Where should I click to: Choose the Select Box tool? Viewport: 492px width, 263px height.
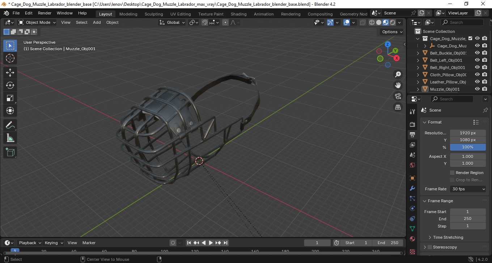[x=10, y=46]
